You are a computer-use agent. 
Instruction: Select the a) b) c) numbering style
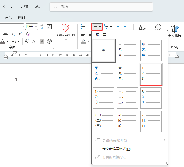pos(127,122)
